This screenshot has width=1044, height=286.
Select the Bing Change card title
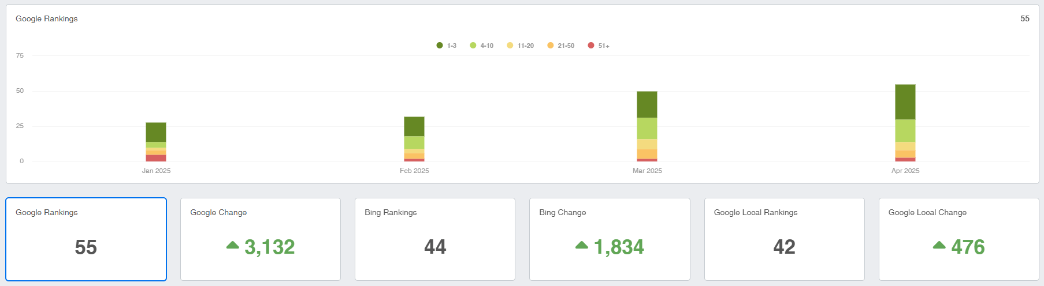[562, 212]
